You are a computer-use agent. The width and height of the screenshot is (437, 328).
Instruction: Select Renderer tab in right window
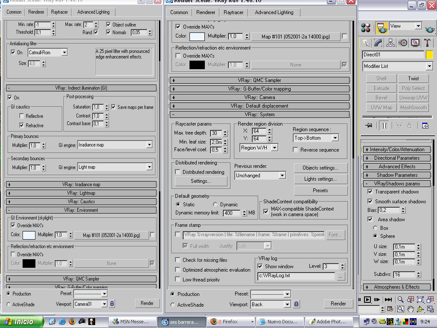pyautogui.click(x=206, y=12)
